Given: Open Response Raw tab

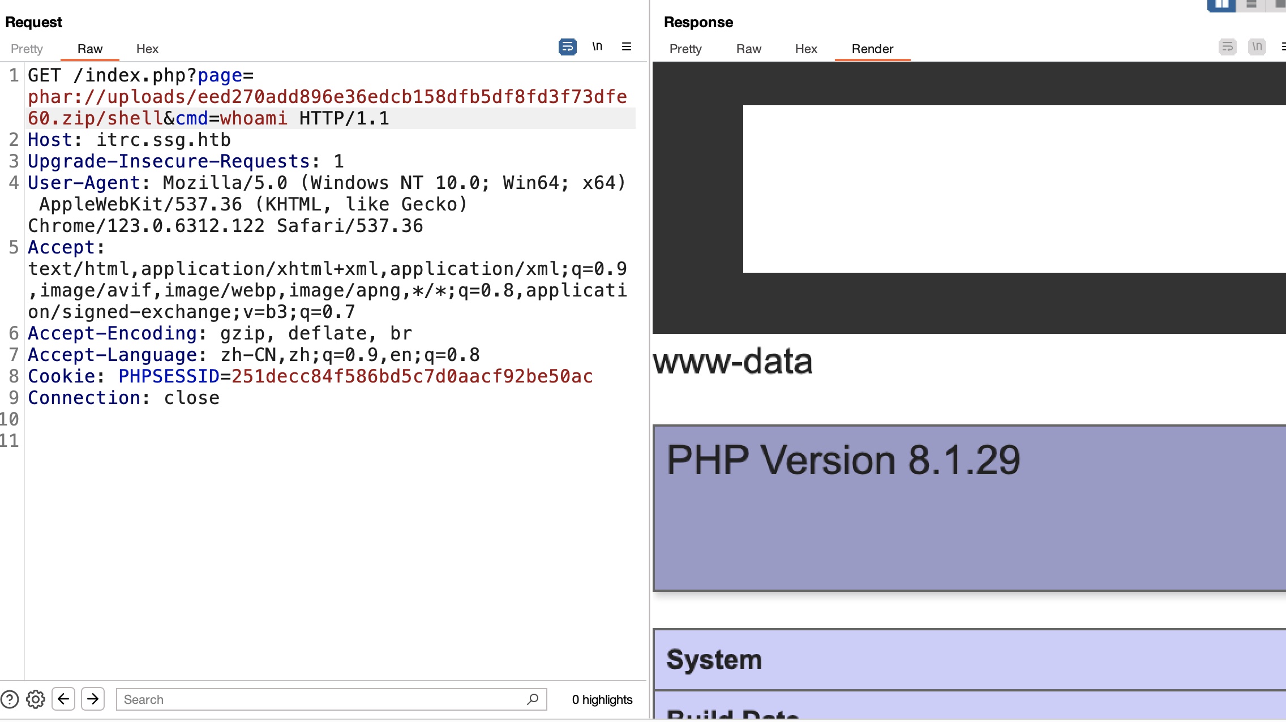Looking at the screenshot, I should click(x=748, y=49).
